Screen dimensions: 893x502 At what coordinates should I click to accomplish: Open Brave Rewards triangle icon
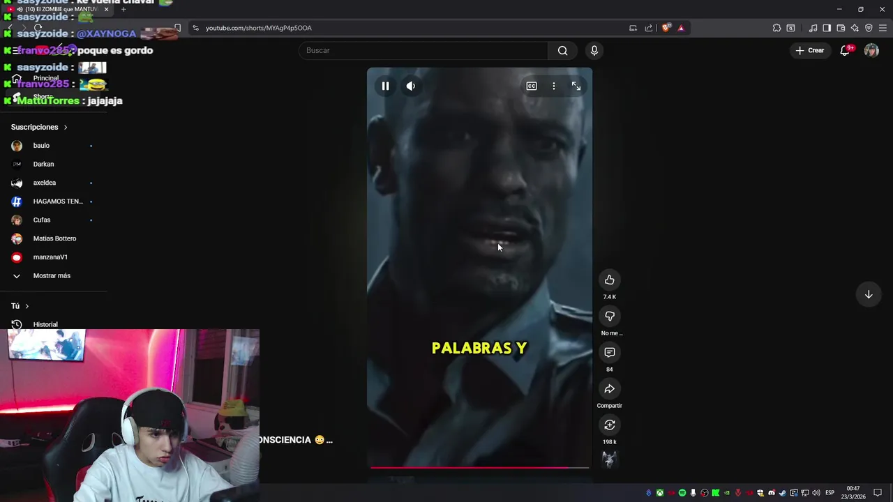pos(681,28)
